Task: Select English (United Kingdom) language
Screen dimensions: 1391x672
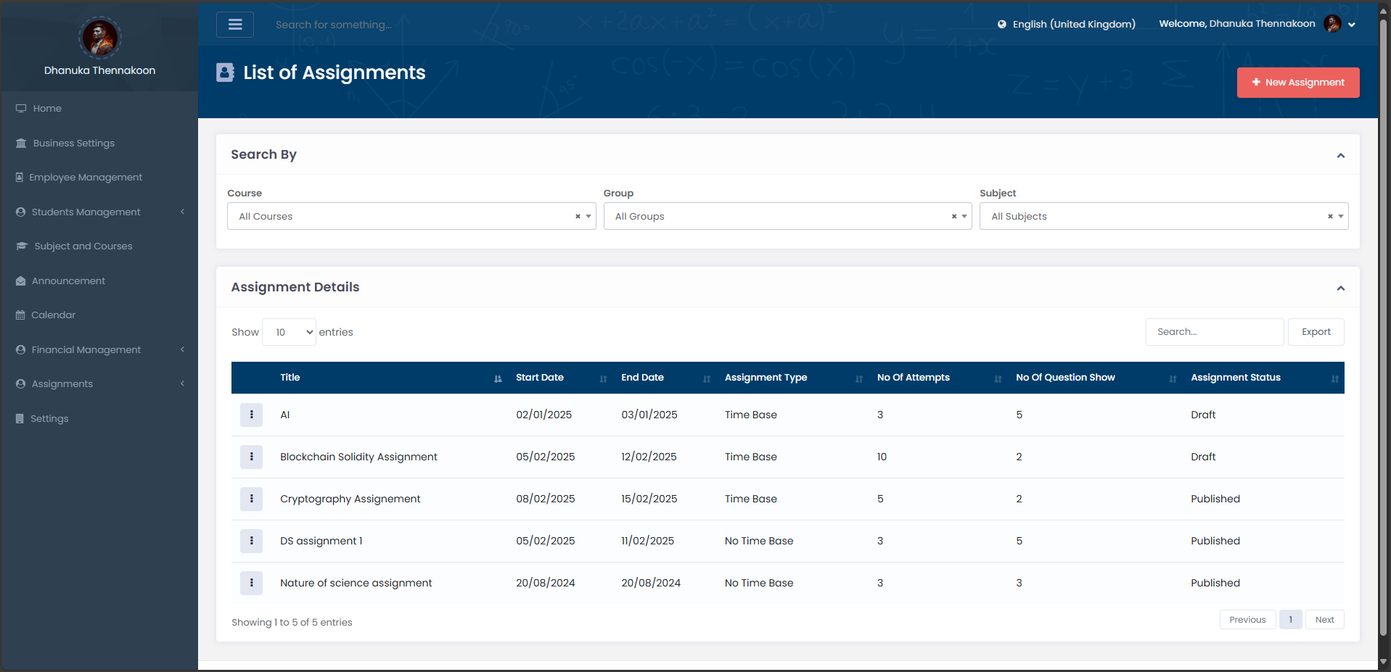Action: [x=1074, y=24]
